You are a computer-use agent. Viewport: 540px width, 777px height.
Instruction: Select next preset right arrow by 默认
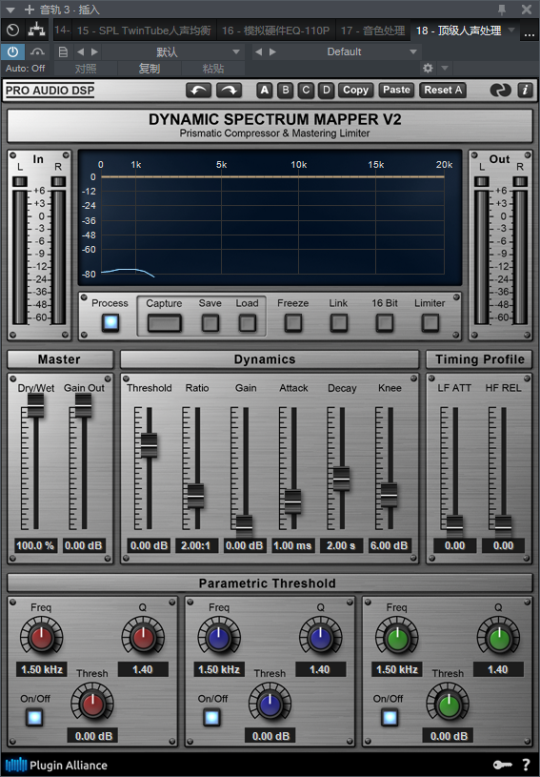point(94,51)
